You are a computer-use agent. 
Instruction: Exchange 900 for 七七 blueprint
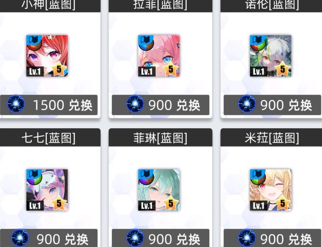coord(49,238)
